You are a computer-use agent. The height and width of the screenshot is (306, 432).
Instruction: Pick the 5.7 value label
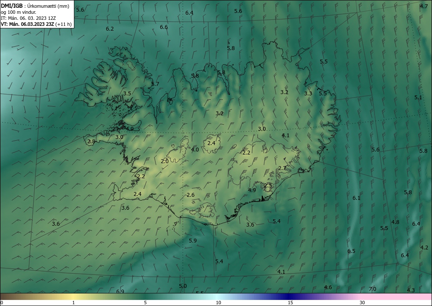click(155, 84)
